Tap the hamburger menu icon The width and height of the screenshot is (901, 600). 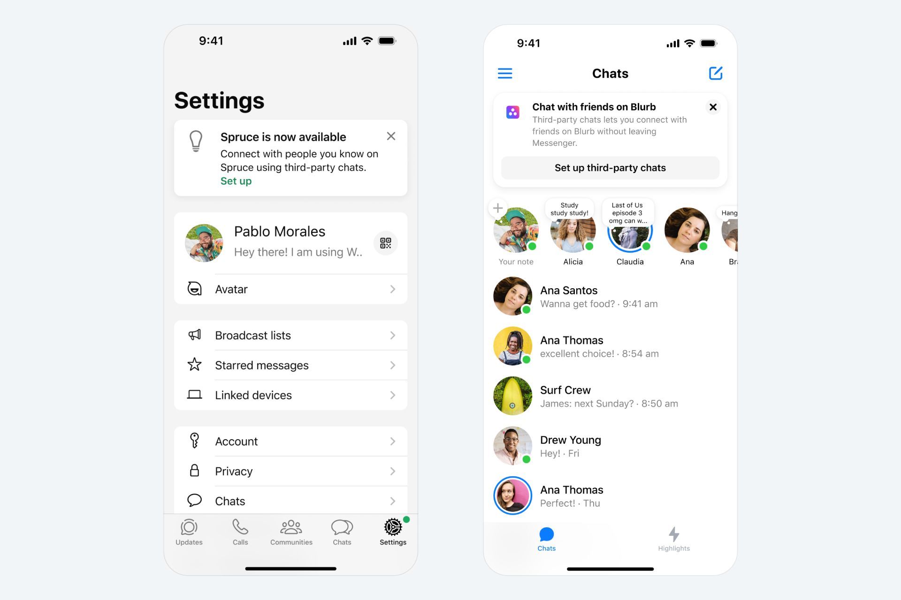505,73
